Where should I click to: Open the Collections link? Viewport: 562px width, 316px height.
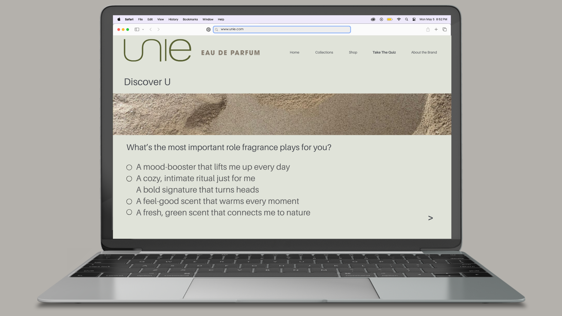(x=324, y=52)
